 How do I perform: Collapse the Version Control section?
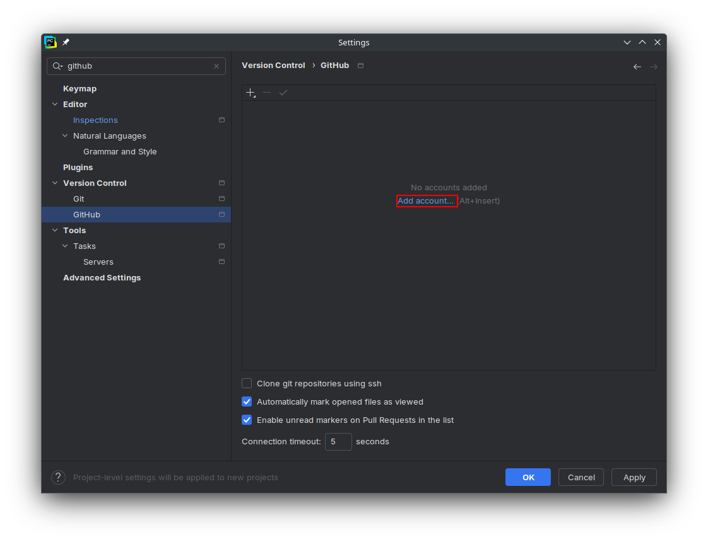click(x=55, y=183)
